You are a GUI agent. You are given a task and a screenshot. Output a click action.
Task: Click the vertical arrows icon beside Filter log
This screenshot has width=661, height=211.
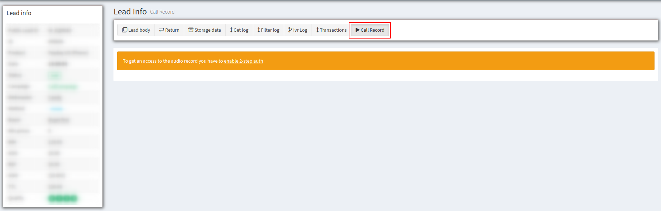pos(259,30)
